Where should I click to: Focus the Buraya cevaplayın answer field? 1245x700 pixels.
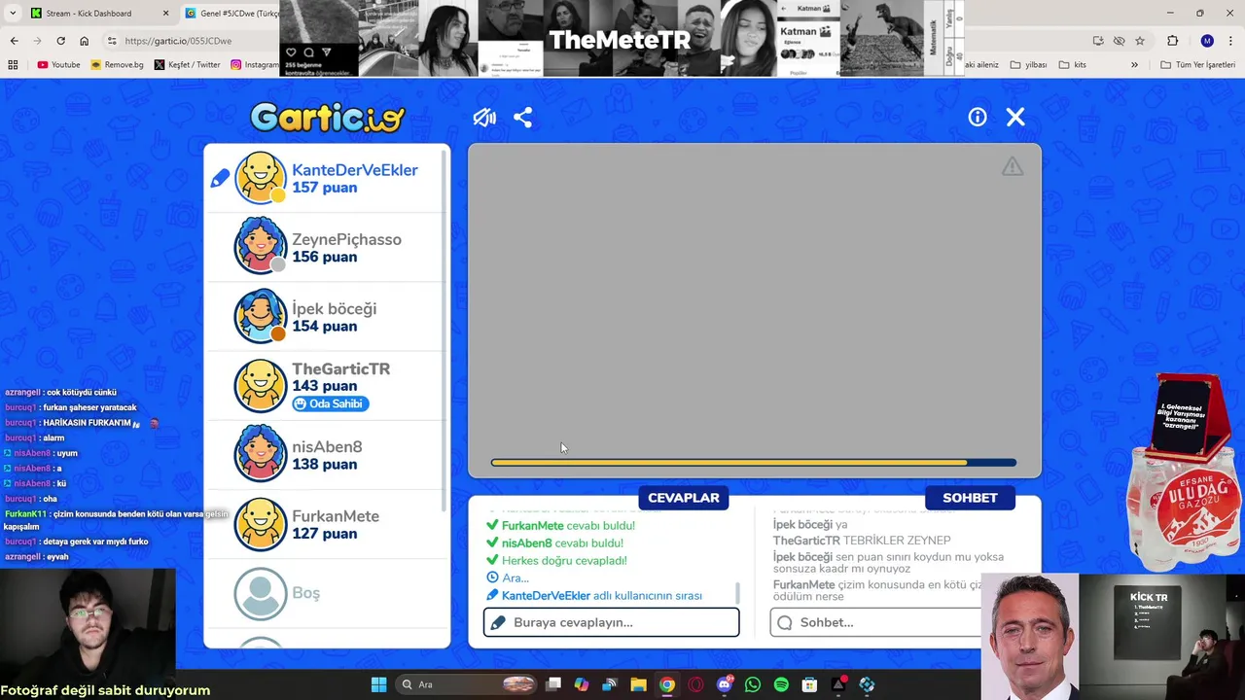[x=611, y=622]
